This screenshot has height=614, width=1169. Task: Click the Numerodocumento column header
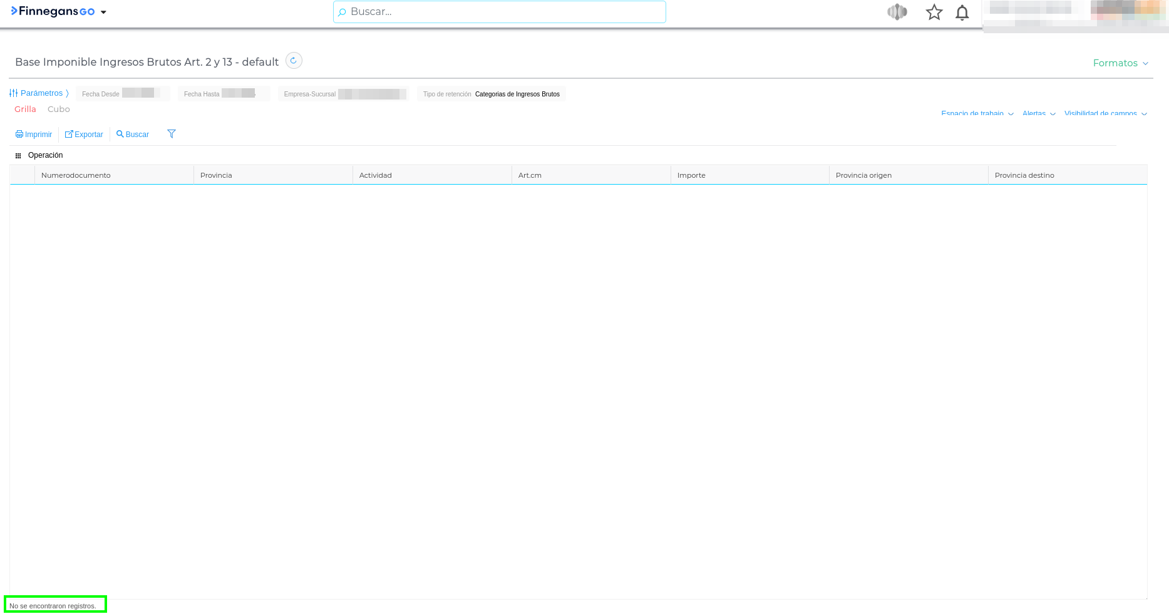tap(76, 175)
